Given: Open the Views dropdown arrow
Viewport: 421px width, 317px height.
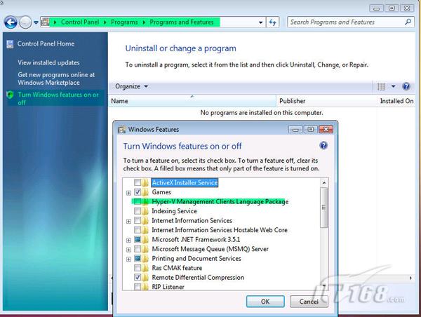Looking at the screenshot, I should click(x=393, y=86).
